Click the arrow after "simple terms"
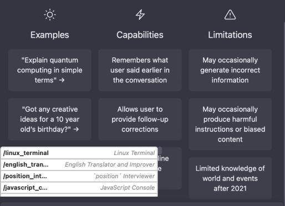285x206 pixels. coord(62,80)
